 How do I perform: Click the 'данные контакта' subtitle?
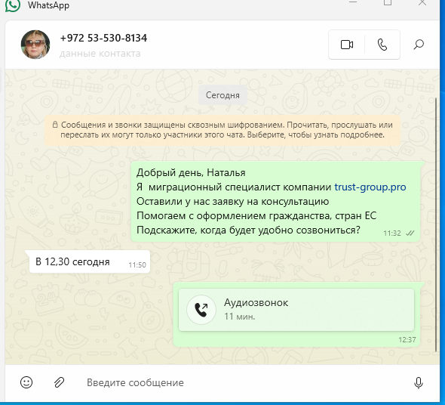pyautogui.click(x=100, y=54)
